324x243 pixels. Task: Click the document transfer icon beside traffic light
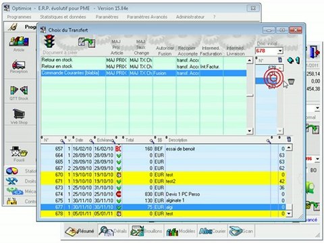(86, 42)
